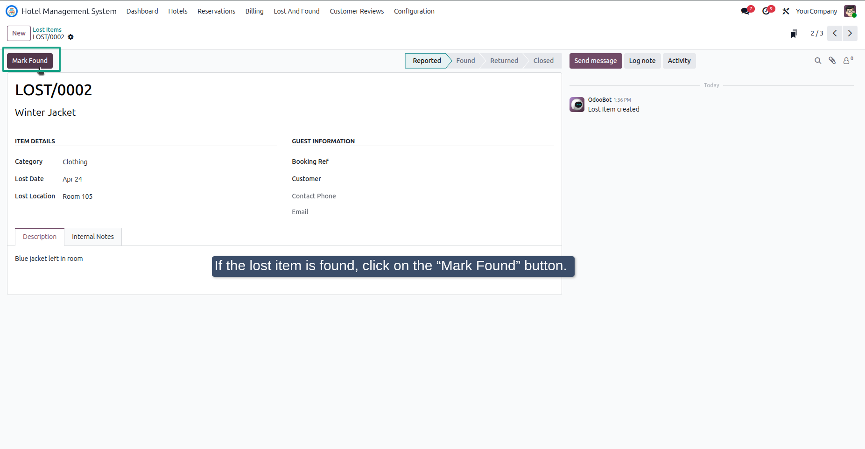Open the conversations messages icon

tap(745, 11)
